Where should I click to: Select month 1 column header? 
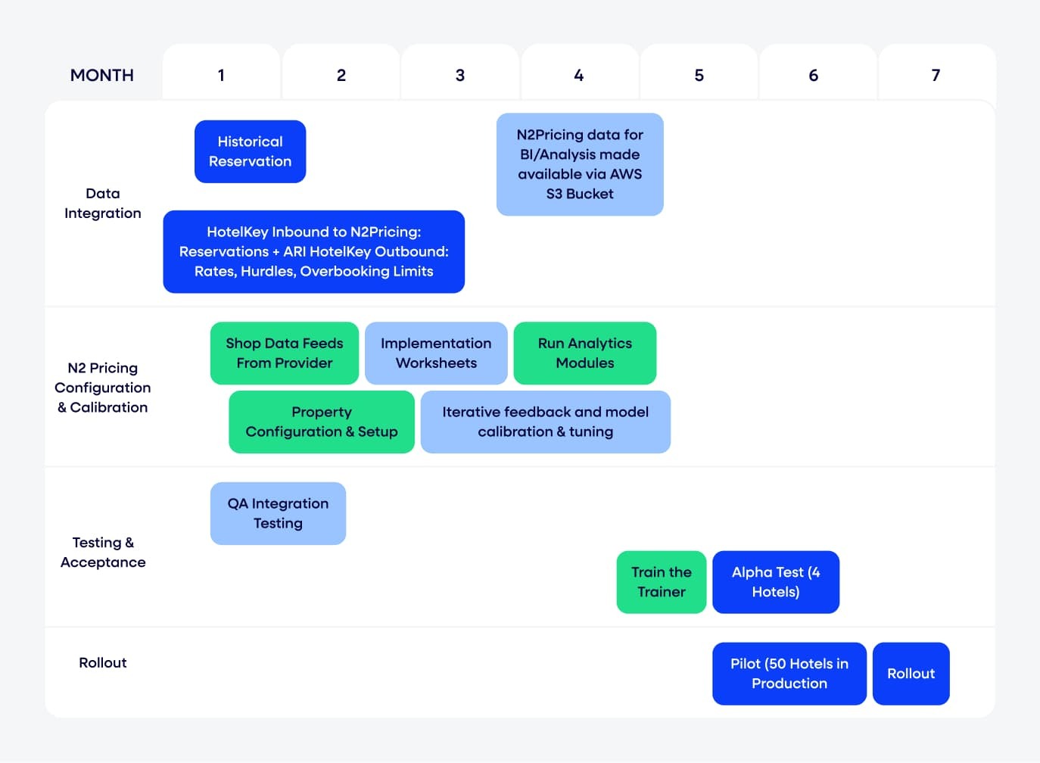coord(220,75)
